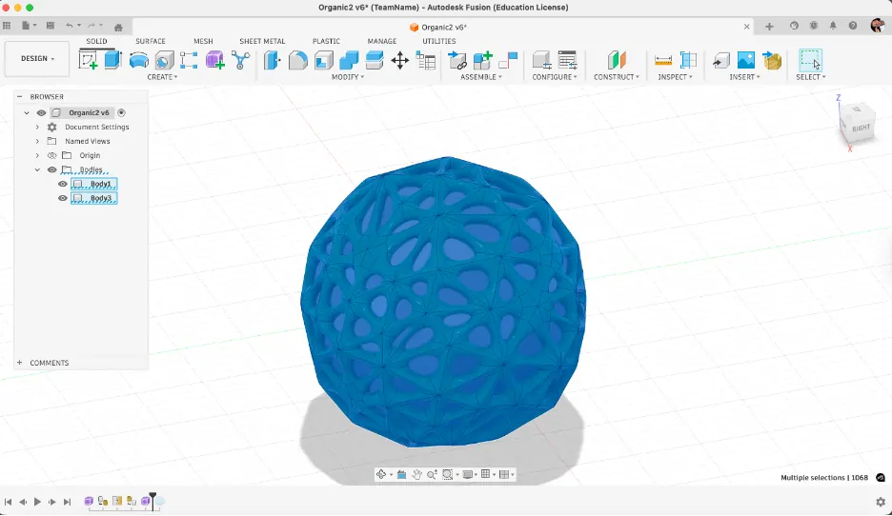Activate the Measure tool icon
This screenshot has width=892, height=516.
point(663,60)
